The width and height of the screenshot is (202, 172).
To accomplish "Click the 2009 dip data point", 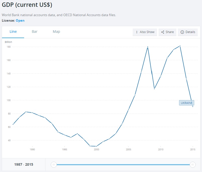I will coord(154,89).
